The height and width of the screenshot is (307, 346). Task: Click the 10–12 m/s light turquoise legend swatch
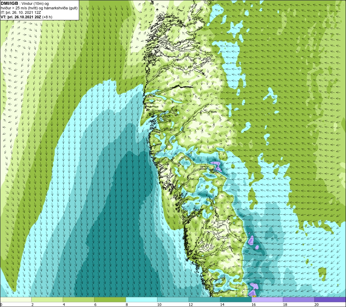(x=173, y=299)
